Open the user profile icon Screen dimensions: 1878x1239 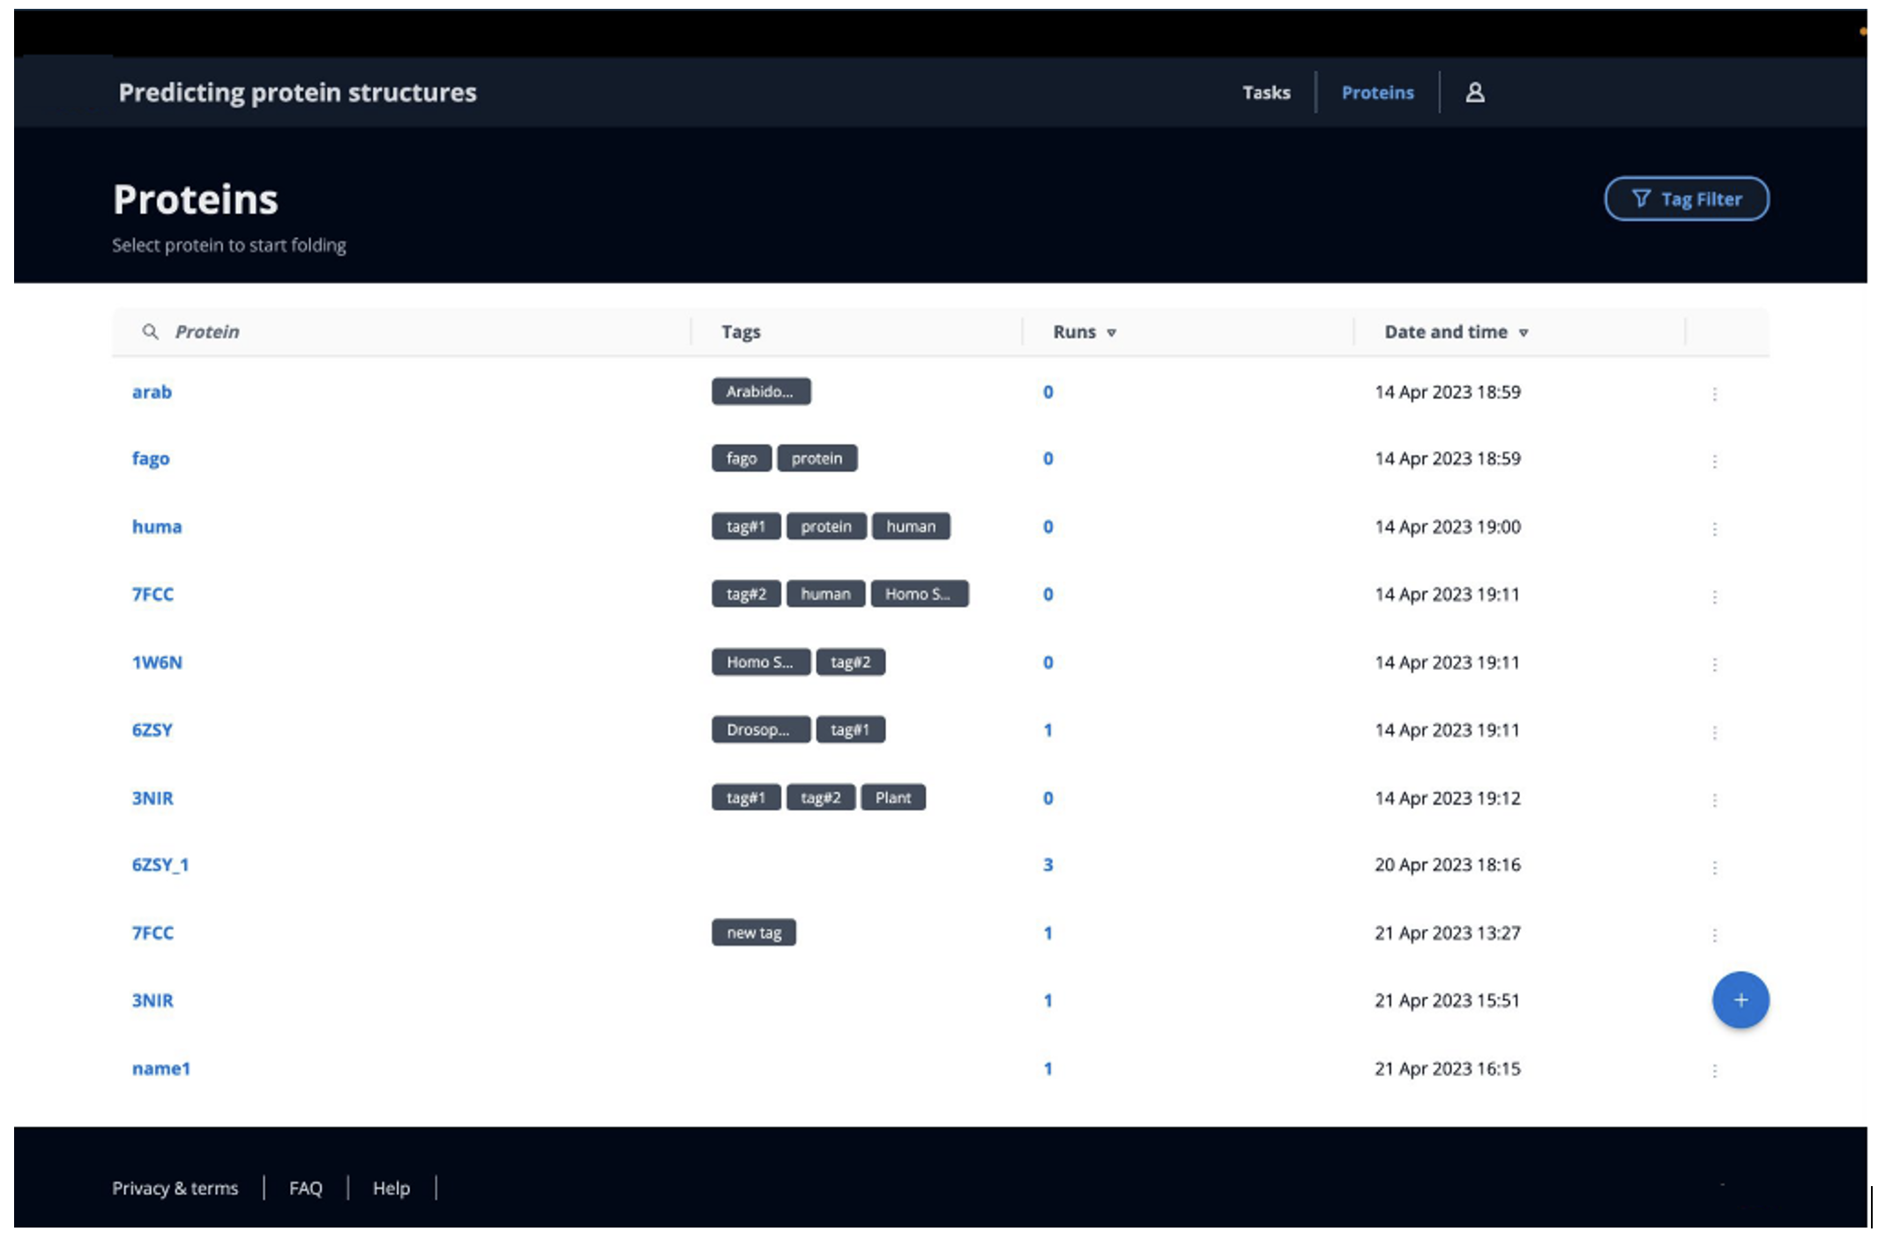(1474, 92)
